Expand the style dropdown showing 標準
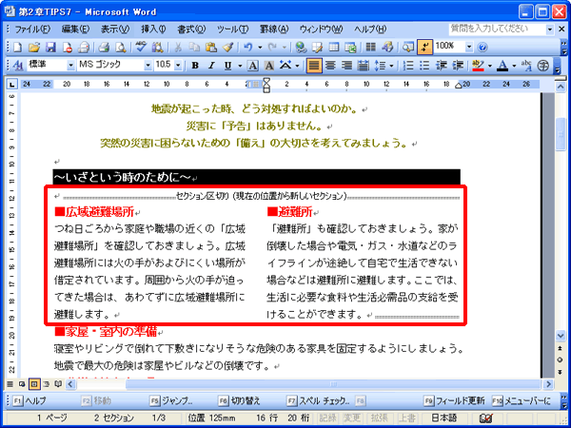Image resolution: width=571 pixels, height=428 pixels. 70,66
